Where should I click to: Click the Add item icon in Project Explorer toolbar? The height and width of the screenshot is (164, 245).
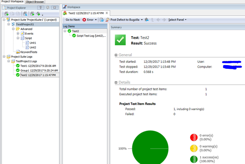(5, 13)
